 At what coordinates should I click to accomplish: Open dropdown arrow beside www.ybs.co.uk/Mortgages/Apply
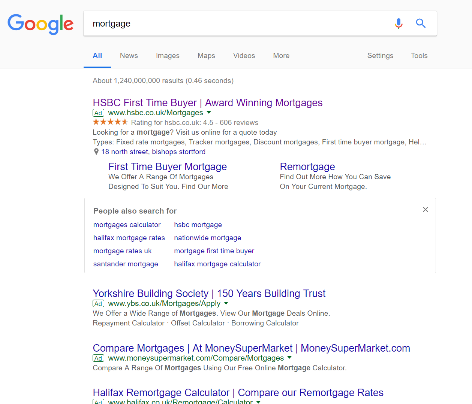(226, 303)
